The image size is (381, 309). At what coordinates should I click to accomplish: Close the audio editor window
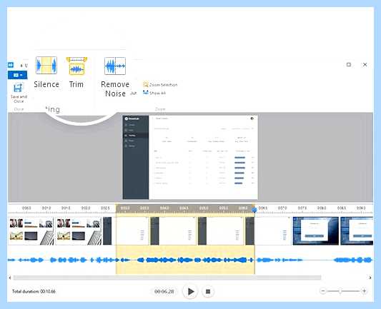pyautogui.click(x=365, y=64)
